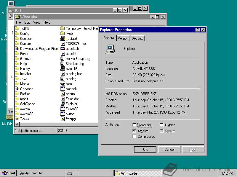
Task: Select the Bind List Log file name
Action: point(75,63)
